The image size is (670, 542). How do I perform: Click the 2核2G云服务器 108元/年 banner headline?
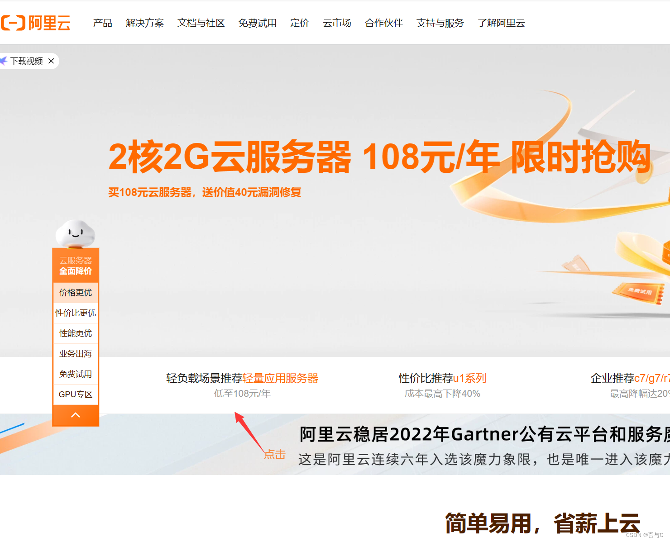click(x=379, y=157)
